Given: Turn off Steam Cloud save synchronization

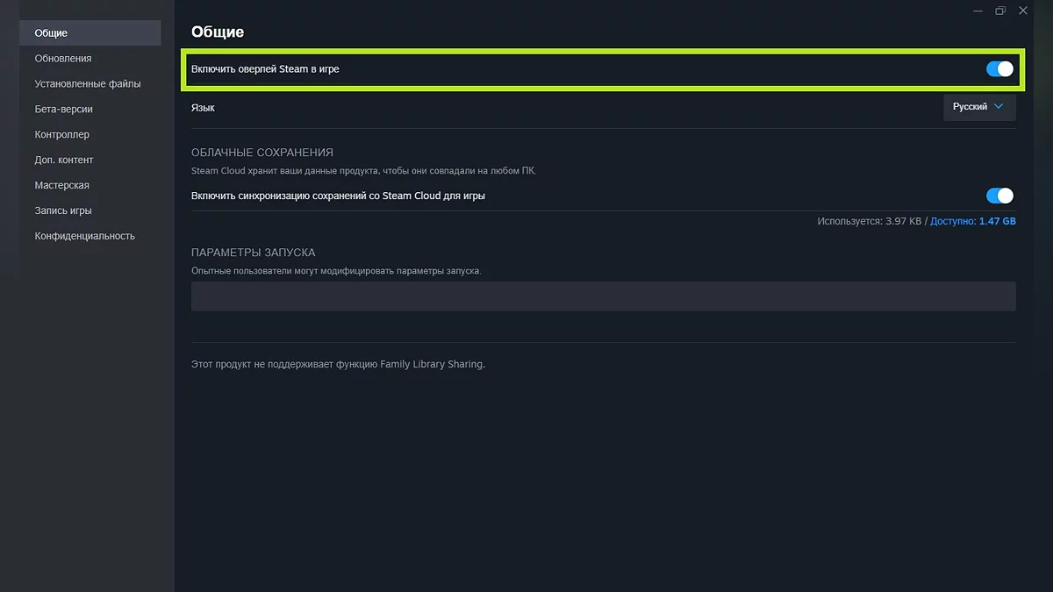Looking at the screenshot, I should (x=999, y=196).
